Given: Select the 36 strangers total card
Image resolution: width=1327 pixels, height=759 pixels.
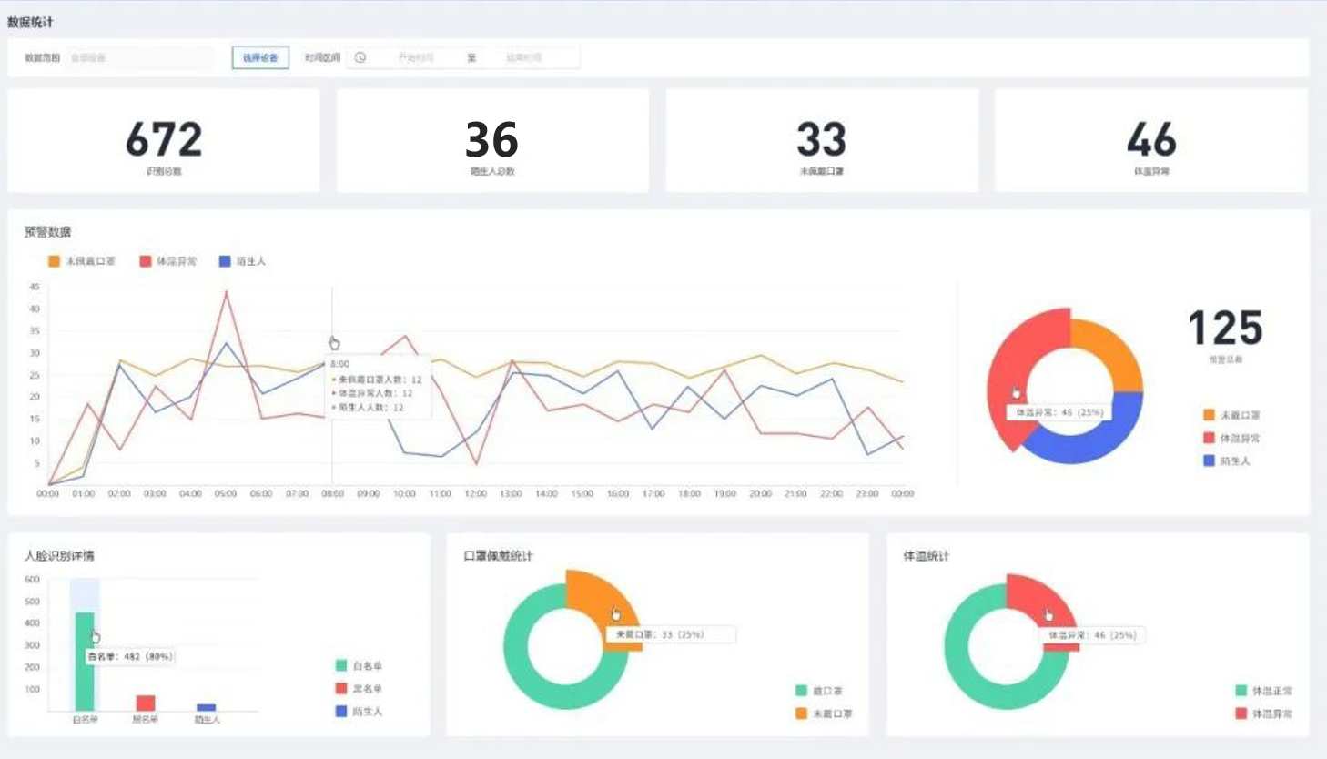Looking at the screenshot, I should tap(492, 141).
